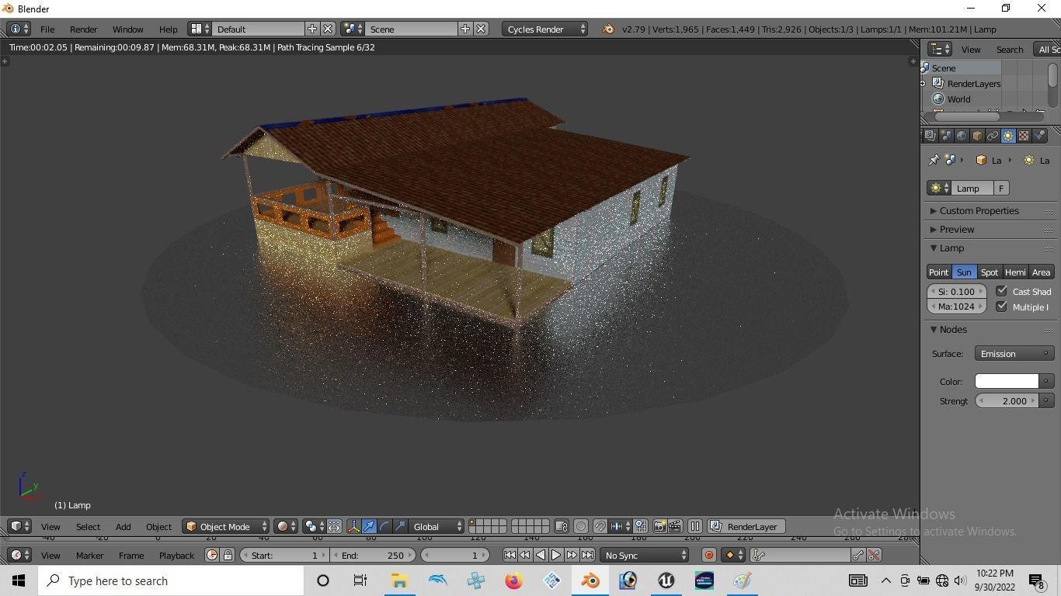This screenshot has height=596, width=1061.
Task: Open the viewport shading mode dropdown
Action: point(287,526)
